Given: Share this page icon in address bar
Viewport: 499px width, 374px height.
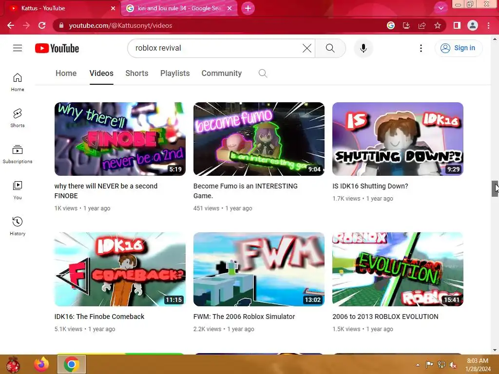Looking at the screenshot, I should [422, 25].
